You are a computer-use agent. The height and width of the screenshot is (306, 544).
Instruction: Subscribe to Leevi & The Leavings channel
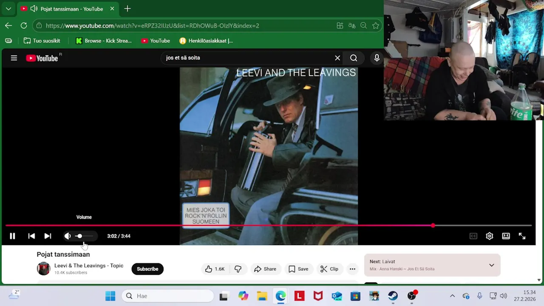tap(147, 269)
